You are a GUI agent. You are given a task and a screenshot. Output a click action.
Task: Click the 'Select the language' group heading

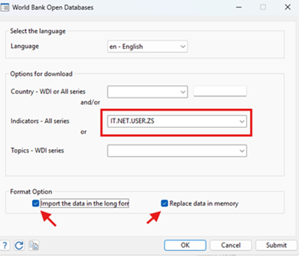point(38,32)
